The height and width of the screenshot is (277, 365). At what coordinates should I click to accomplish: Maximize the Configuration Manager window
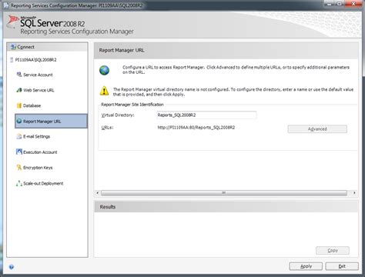pyautogui.click(x=340, y=4)
